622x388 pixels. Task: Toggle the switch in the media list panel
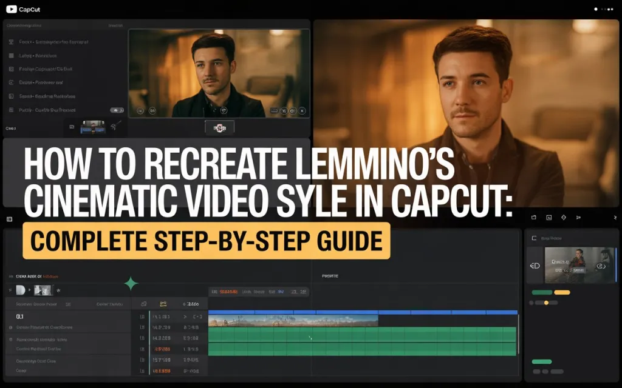[x=117, y=110]
